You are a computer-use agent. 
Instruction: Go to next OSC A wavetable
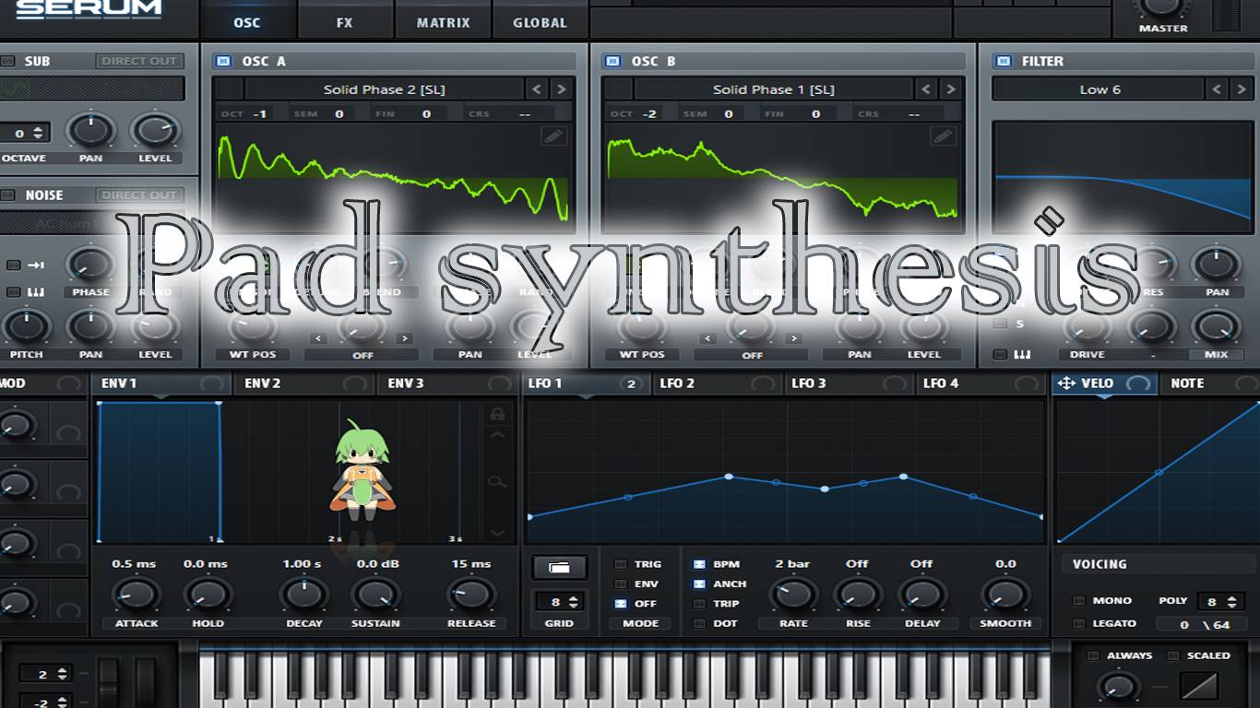tap(561, 89)
